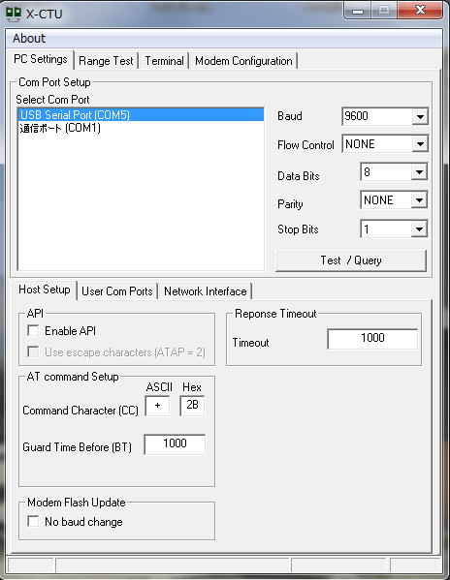Open the About menu
Image resolution: width=450 pixels, height=580 pixels.
(29, 39)
